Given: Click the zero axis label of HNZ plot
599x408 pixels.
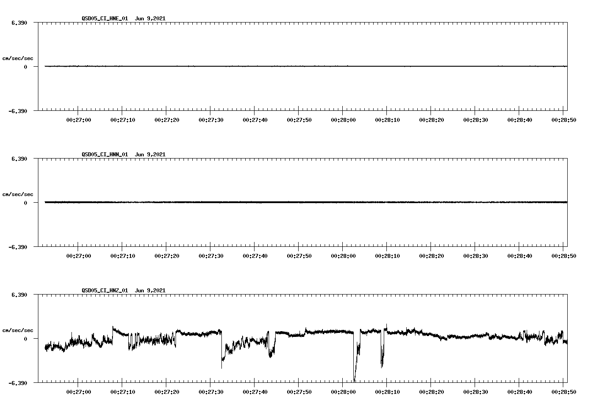Looking at the screenshot, I should coord(26,339).
